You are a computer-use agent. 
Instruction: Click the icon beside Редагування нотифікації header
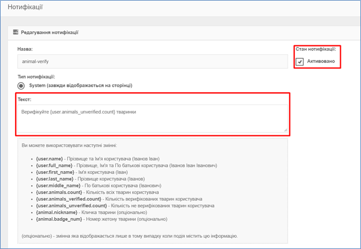(x=16, y=32)
